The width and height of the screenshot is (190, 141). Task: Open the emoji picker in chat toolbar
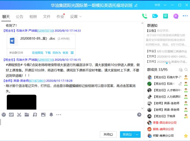click(x=4, y=115)
